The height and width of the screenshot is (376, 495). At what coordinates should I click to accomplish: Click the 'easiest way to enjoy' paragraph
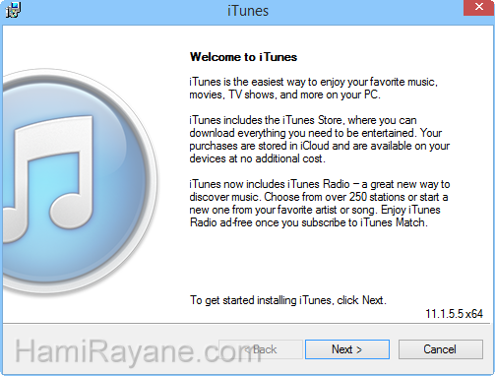tap(313, 89)
